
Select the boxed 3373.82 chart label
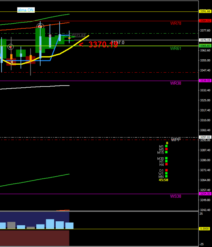(79, 36)
